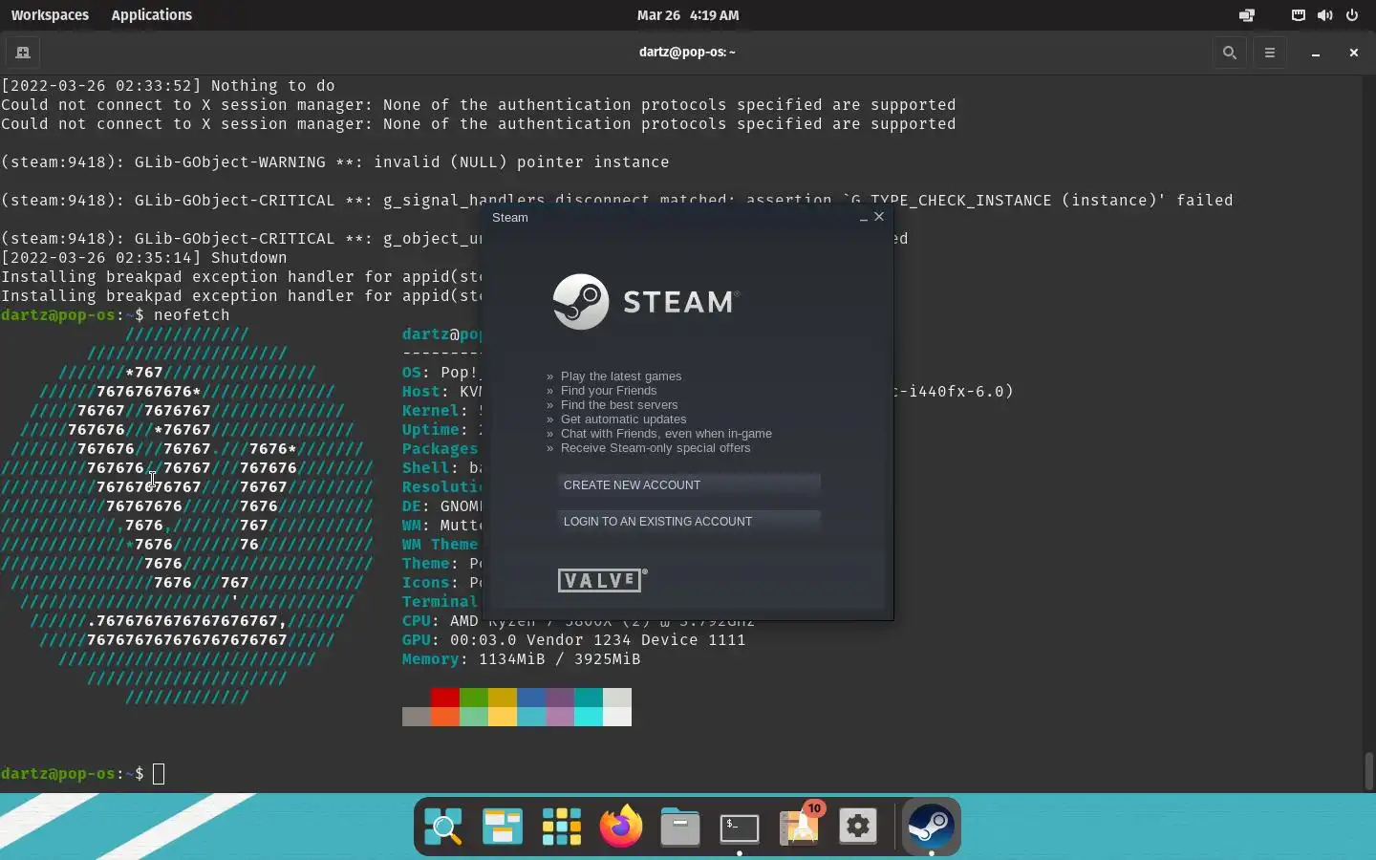The height and width of the screenshot is (860, 1376).
Task: Click the "OS: Pop!" line in neofetch output
Action: [441, 373]
